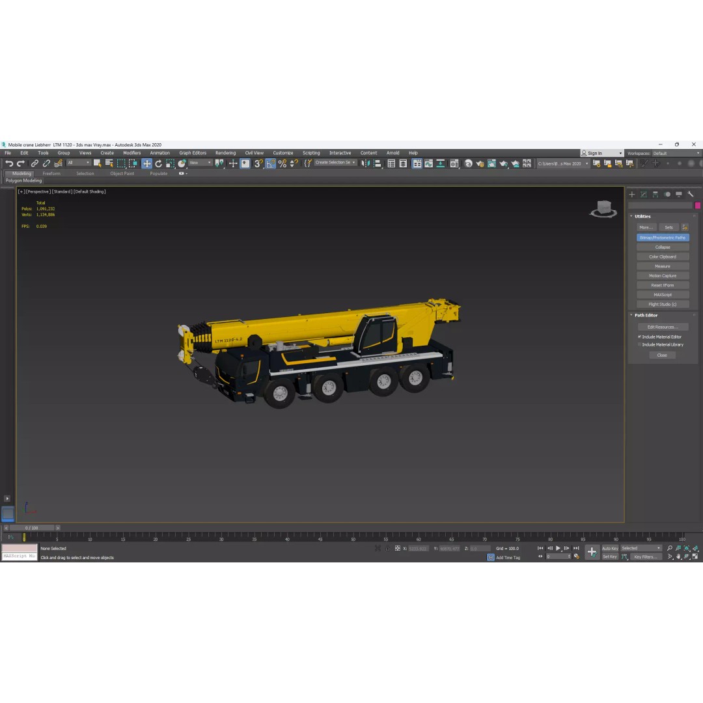
Task: Click the Bind to Space Warp icon
Action: tap(59, 163)
